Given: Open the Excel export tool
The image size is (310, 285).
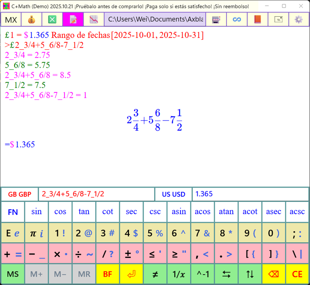Looking at the screenshot, I should 53,19.
